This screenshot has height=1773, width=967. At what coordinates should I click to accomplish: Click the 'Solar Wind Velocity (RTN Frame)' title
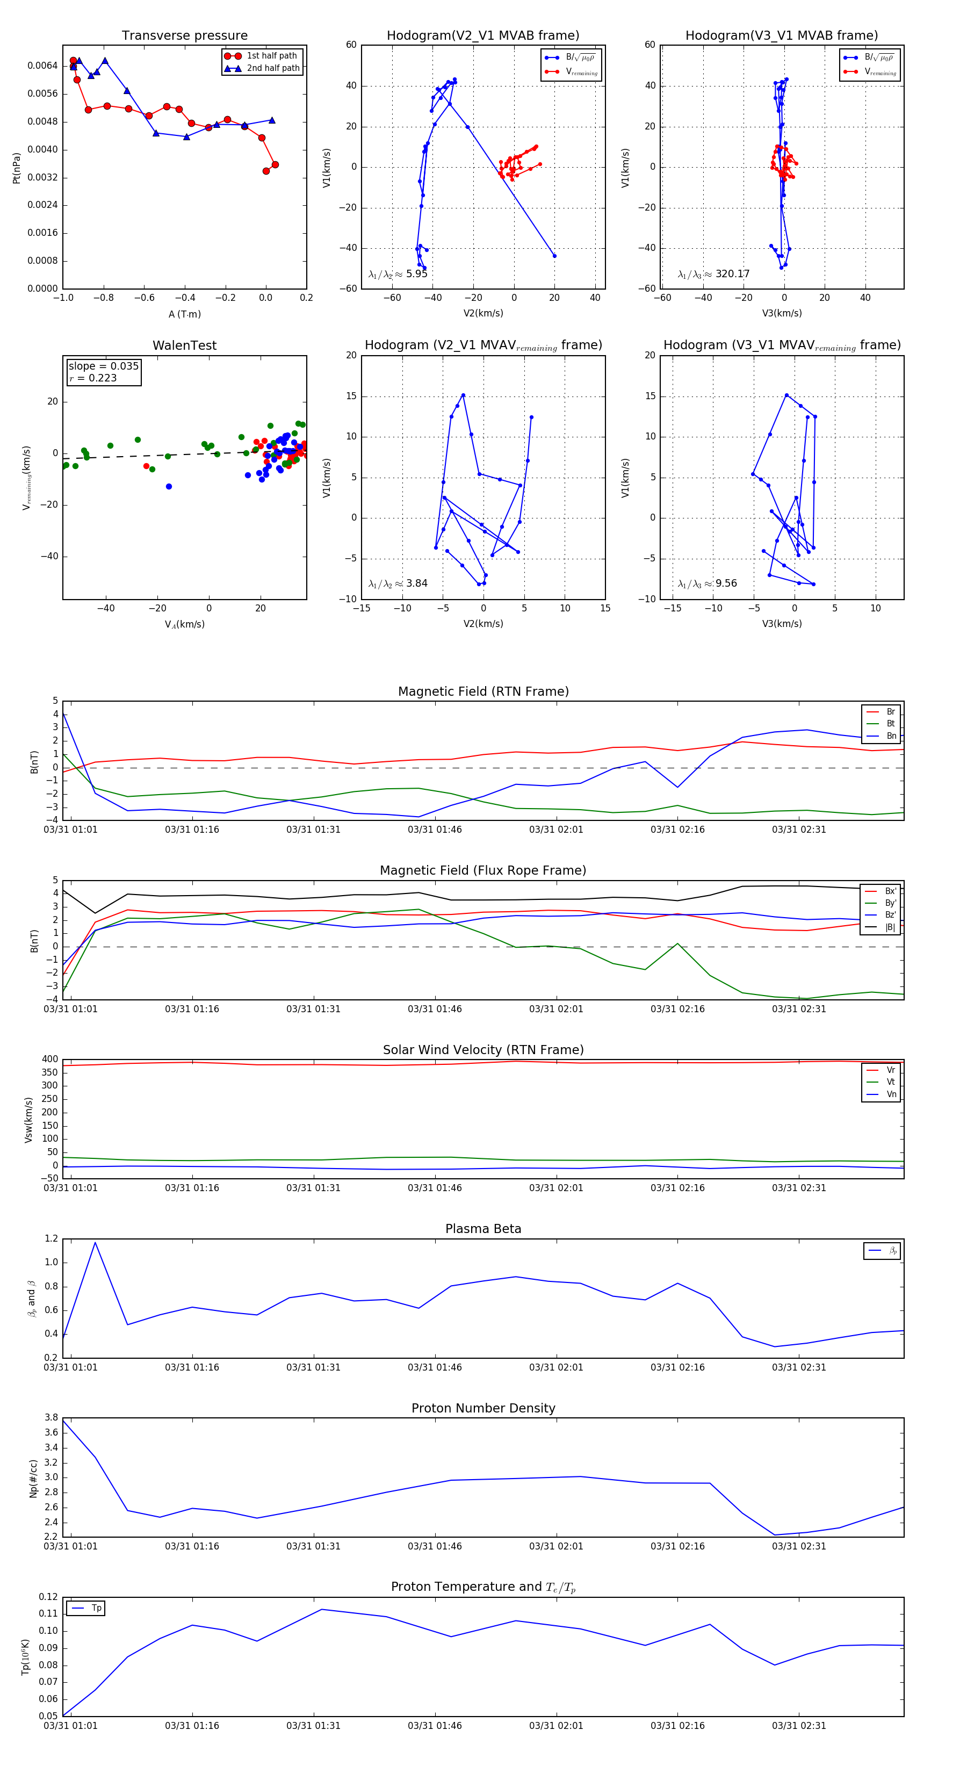tap(483, 1050)
